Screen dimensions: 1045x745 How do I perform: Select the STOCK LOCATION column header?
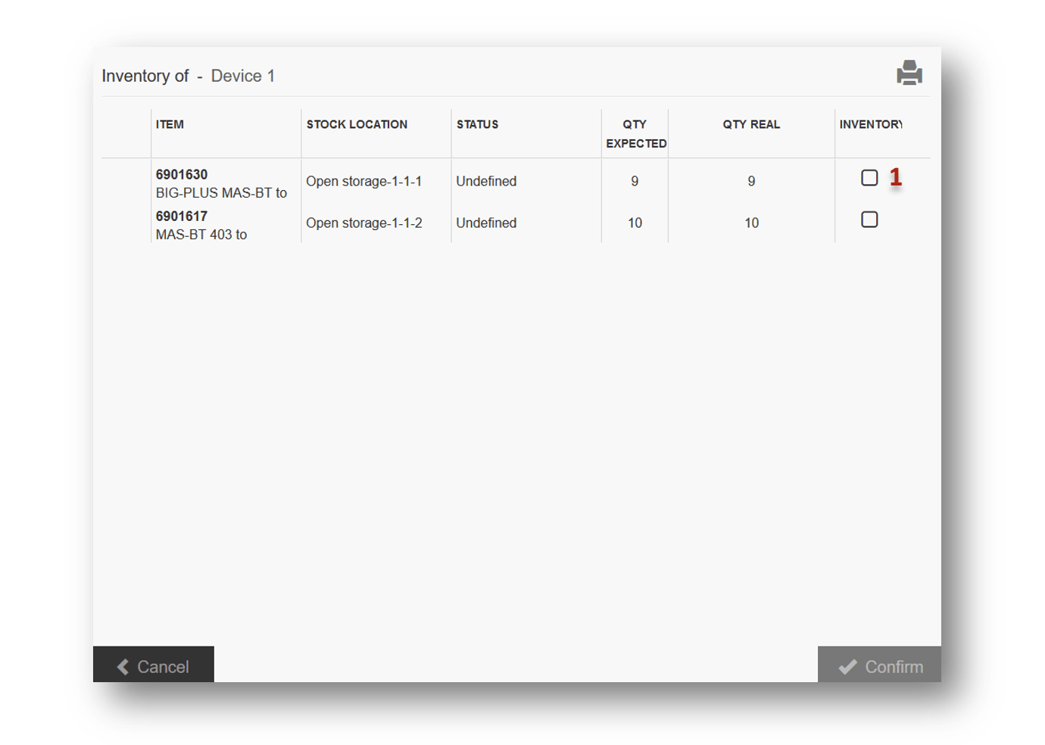click(x=357, y=124)
